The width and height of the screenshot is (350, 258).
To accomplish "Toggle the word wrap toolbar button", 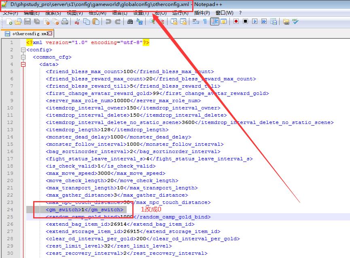I will click(x=195, y=21).
